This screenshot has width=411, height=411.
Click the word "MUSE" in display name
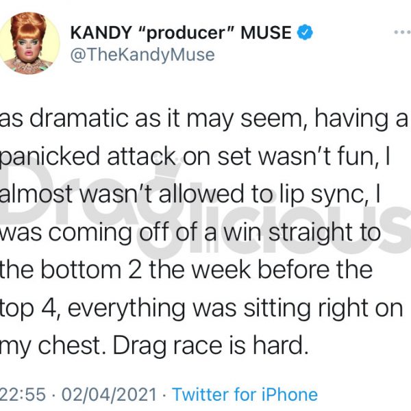(266, 32)
